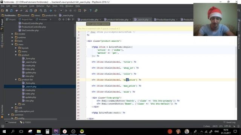The width and height of the screenshot is (241, 135).
Task: Open the TODO tool window
Action: (25, 122)
